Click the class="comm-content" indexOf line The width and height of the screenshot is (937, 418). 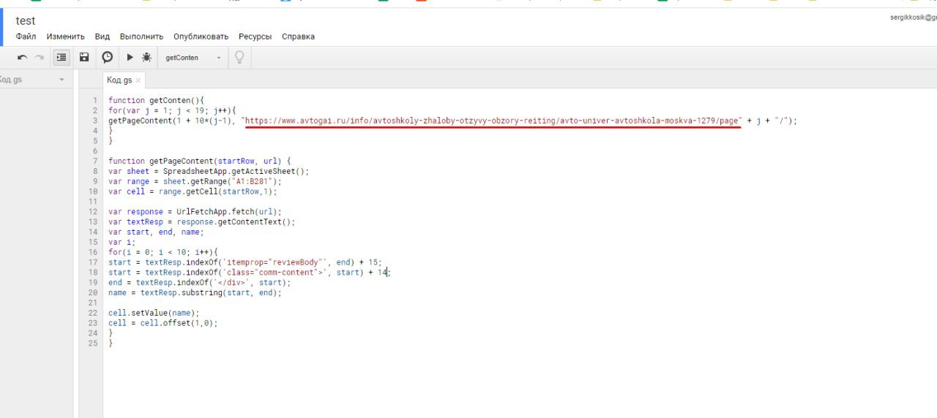(250, 272)
